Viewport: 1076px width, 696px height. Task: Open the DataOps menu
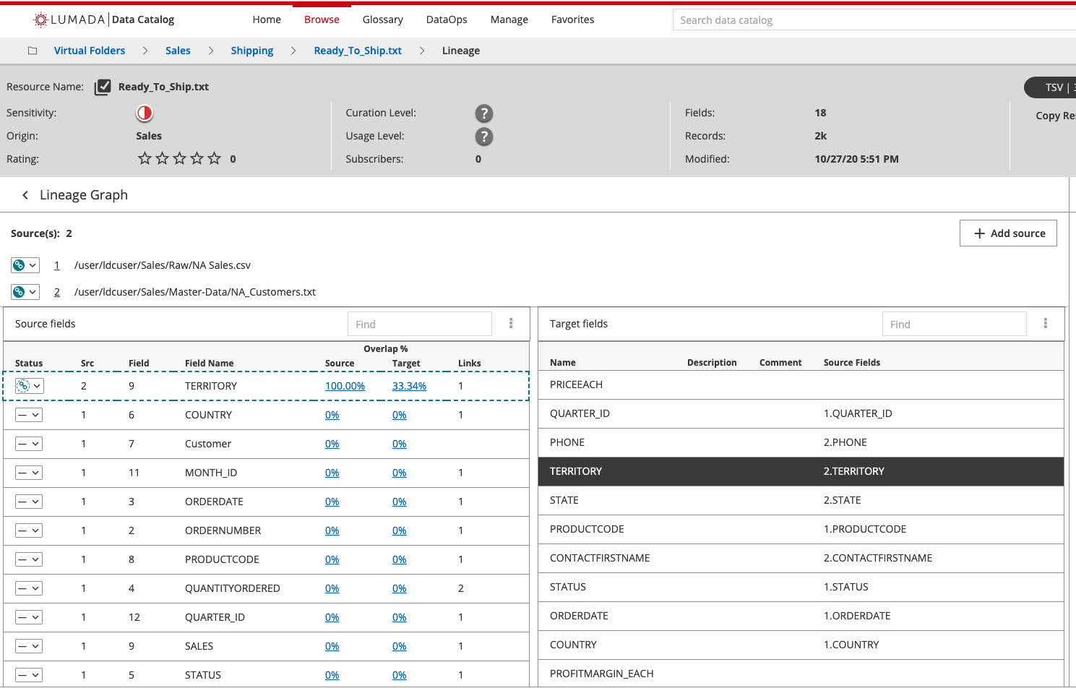pos(447,20)
